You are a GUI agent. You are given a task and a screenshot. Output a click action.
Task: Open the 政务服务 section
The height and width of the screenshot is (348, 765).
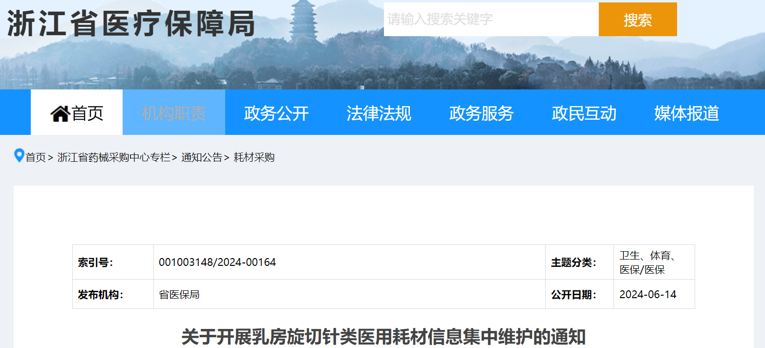point(481,113)
